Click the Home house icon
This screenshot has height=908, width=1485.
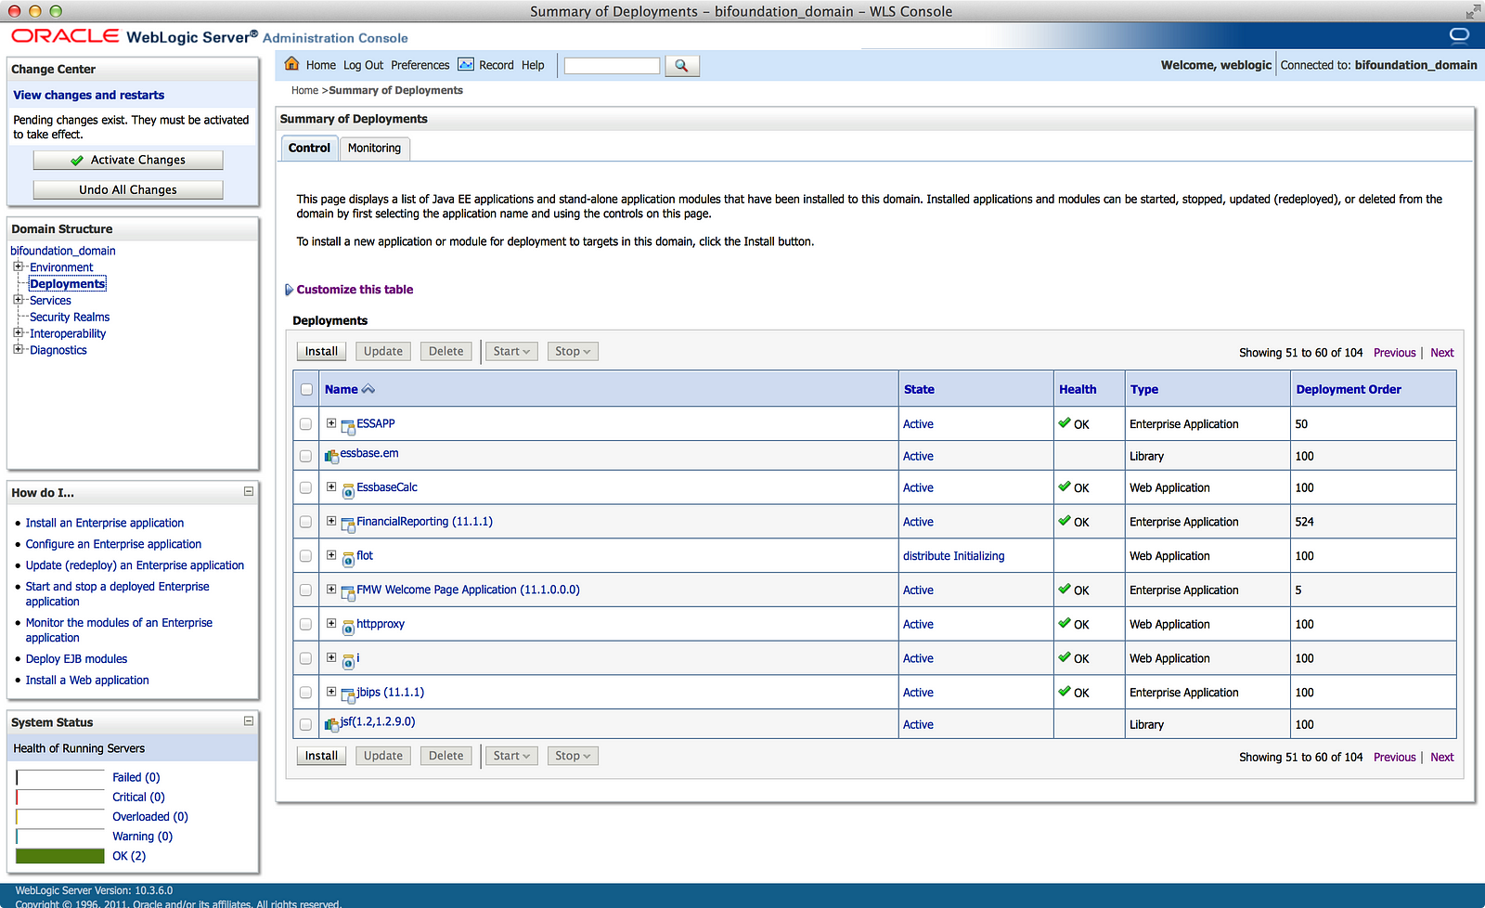tap(291, 64)
